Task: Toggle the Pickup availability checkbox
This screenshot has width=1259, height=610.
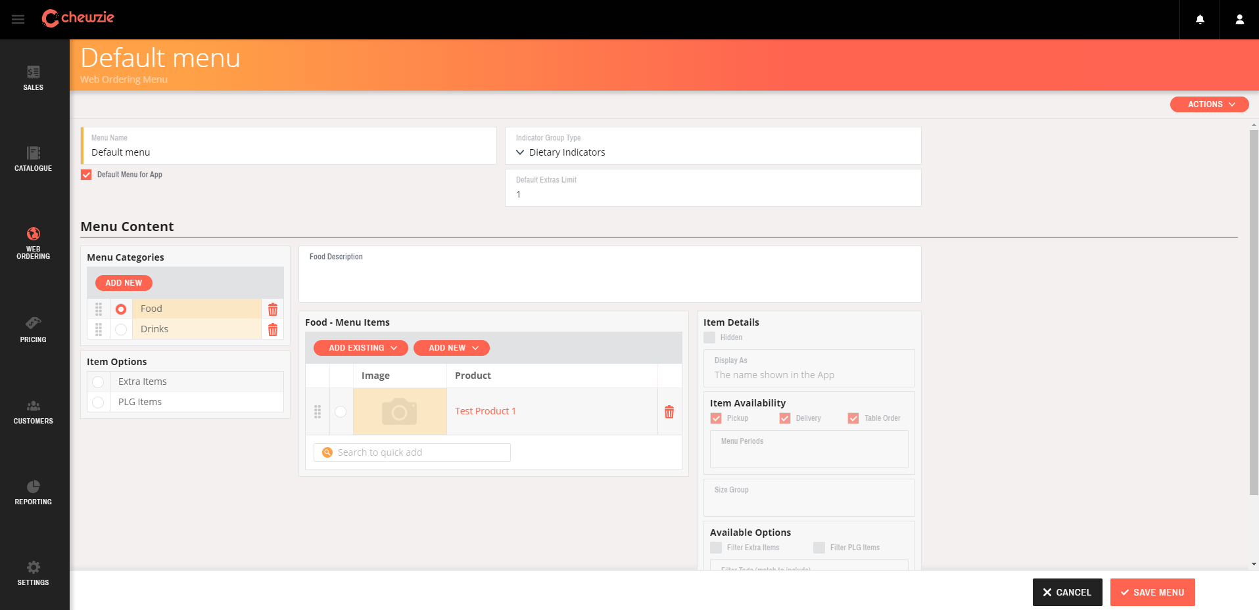Action: (x=716, y=418)
